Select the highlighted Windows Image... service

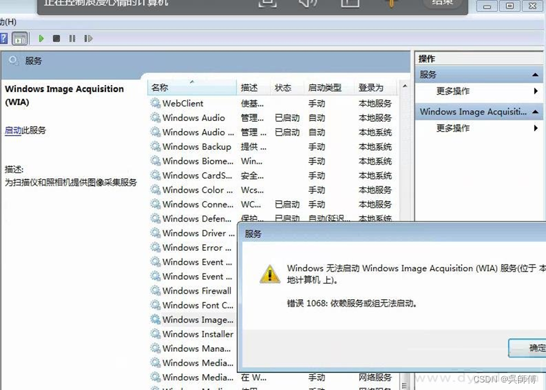tap(193, 319)
